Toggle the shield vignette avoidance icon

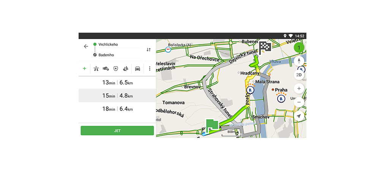(x=116, y=69)
